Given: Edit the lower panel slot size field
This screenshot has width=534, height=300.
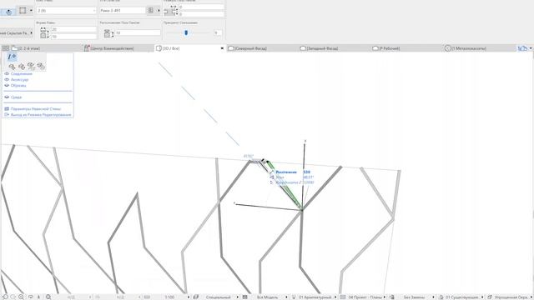Looking at the screenshot, I should tap(201, 14).
